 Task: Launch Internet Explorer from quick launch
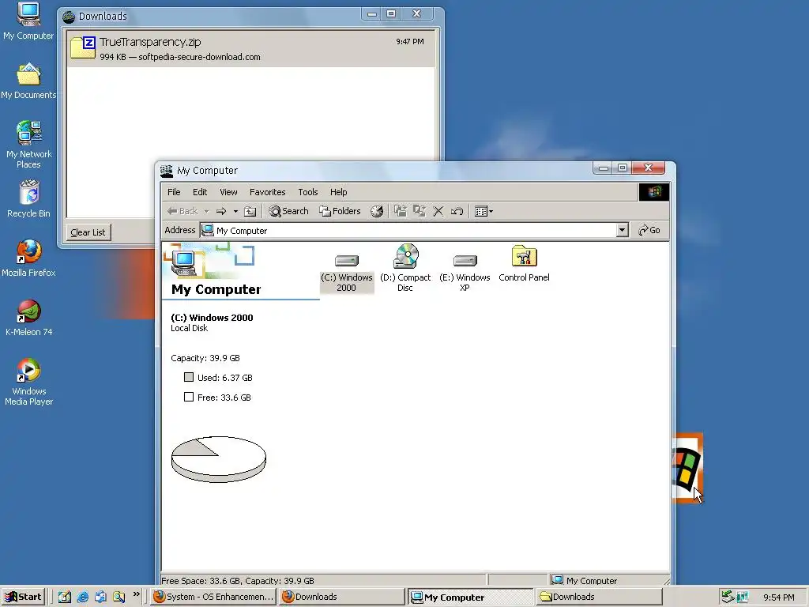pos(82,597)
